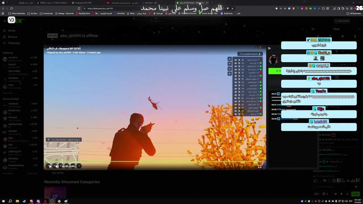Image resolution: width=363 pixels, height=204 pixels.
Task: Open Following in the Kick sidebar
Action: [x=14, y=43]
